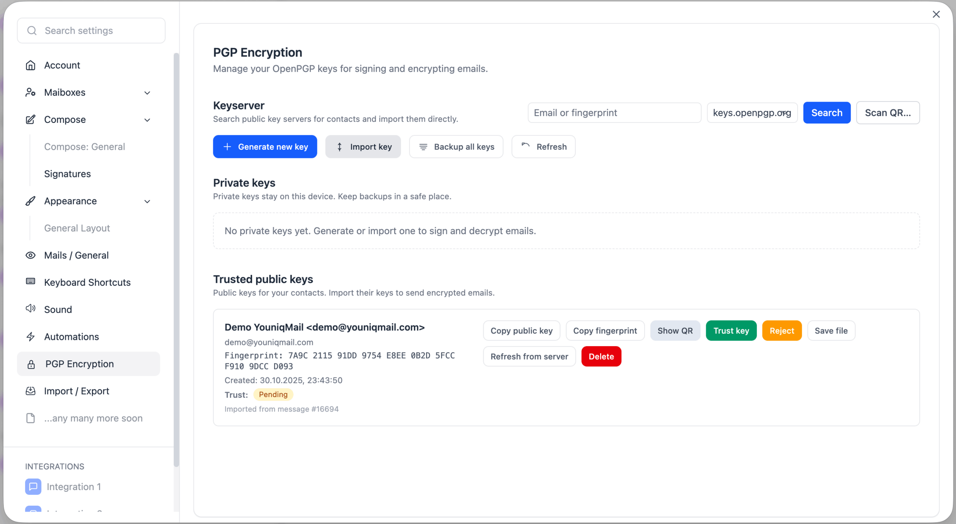Expand the Maiboxes section chevron
The height and width of the screenshot is (524, 956).
[x=148, y=93]
